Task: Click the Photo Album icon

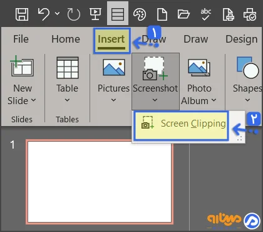Action: pyautogui.click(x=199, y=68)
